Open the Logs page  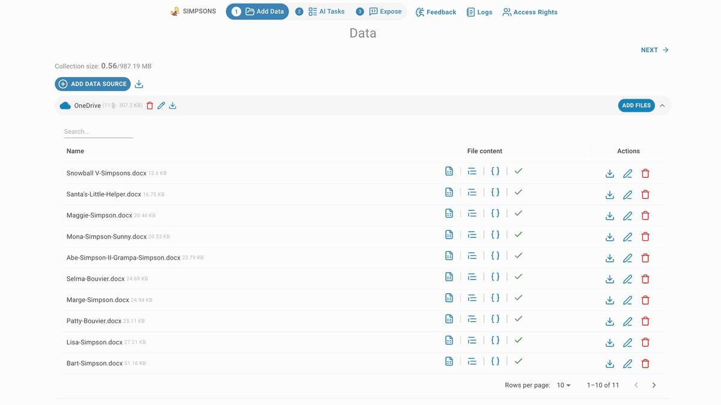click(479, 12)
